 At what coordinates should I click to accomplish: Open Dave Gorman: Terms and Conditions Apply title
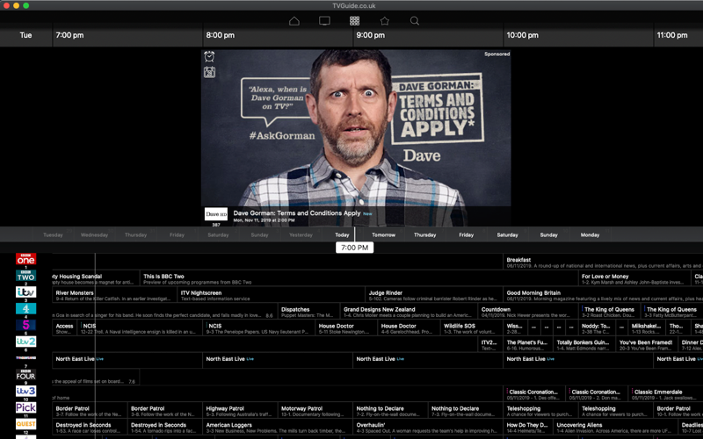click(297, 213)
